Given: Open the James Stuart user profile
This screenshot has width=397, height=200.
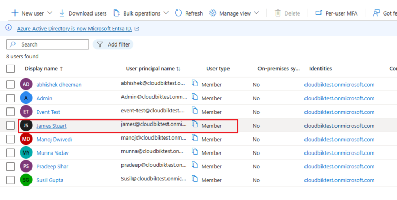Looking at the screenshot, I should (x=51, y=126).
